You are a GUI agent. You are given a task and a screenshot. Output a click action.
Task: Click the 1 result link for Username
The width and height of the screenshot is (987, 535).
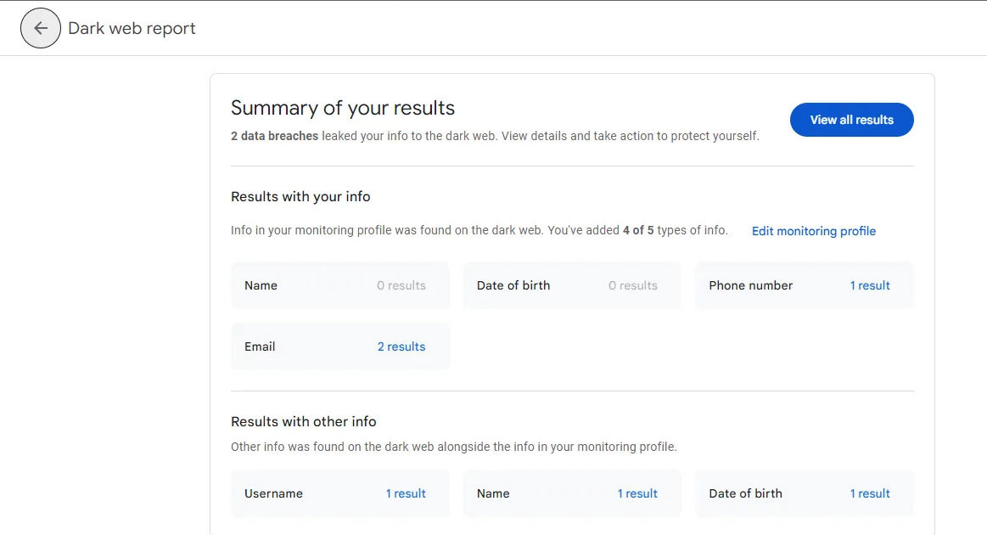(406, 493)
